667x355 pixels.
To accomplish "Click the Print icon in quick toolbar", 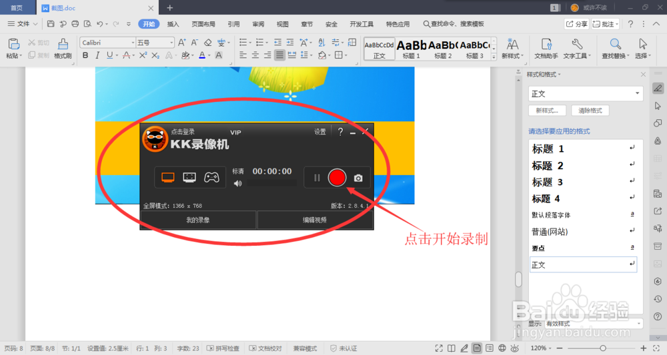I will 75,24.
